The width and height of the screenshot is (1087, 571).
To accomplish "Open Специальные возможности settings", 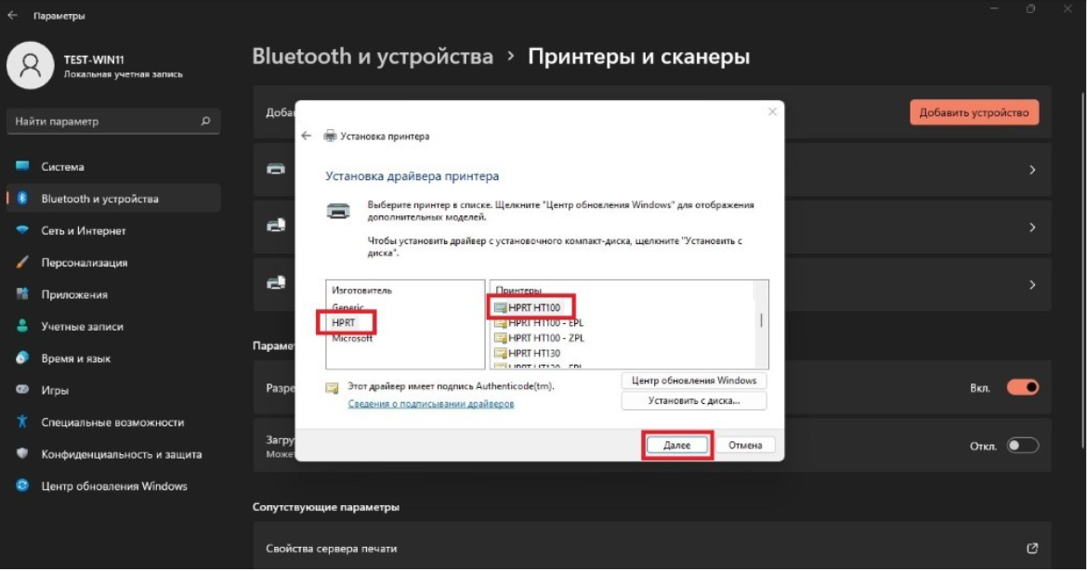I will [111, 422].
